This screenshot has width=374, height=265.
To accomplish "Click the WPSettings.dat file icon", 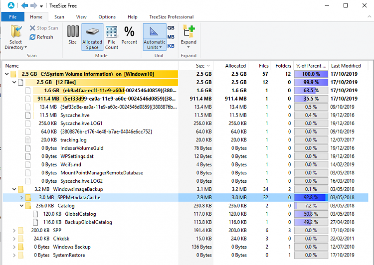I will tap(28, 156).
